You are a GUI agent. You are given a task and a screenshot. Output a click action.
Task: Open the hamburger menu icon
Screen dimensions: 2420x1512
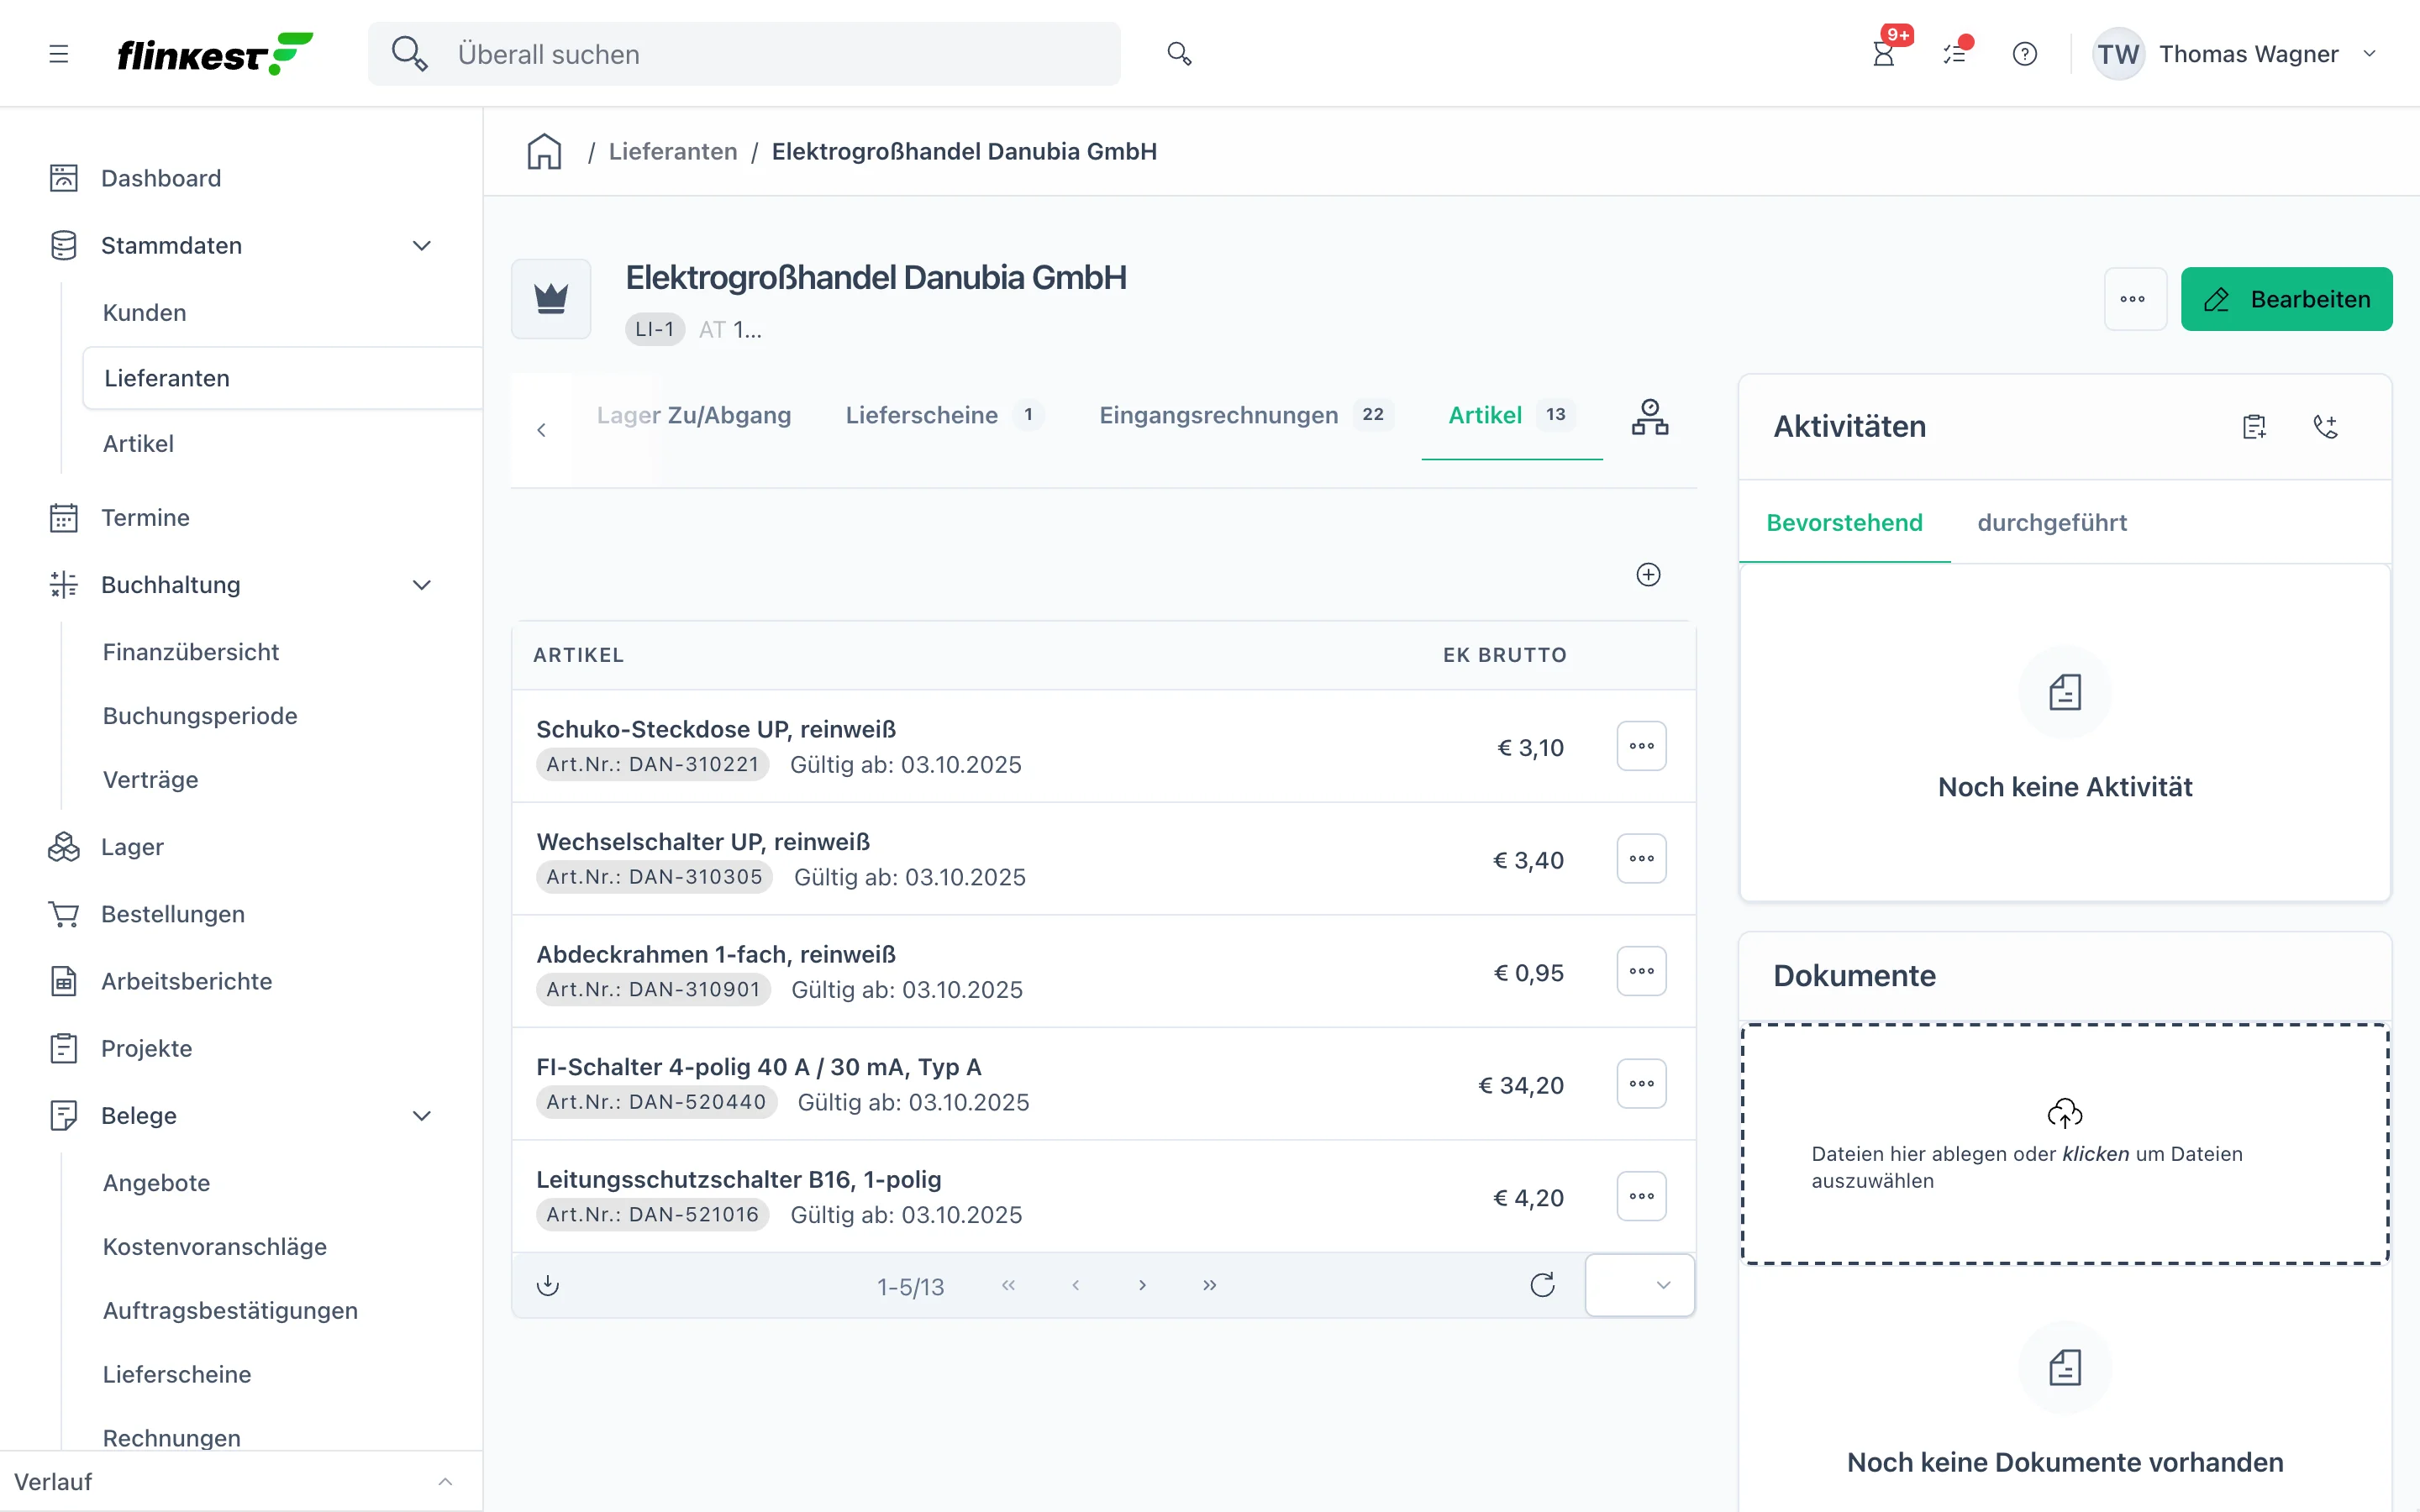(59, 54)
